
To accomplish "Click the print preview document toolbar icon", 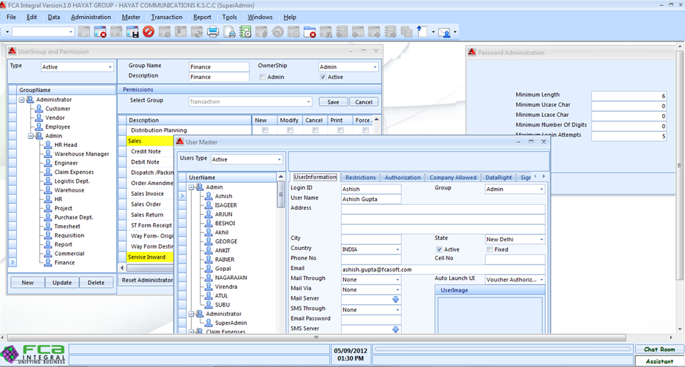I will point(229,32).
